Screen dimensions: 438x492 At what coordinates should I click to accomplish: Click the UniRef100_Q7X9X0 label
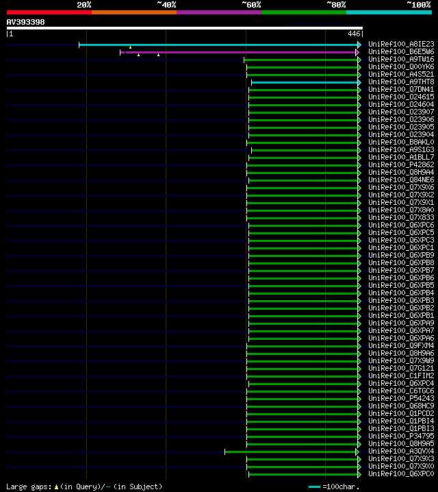[x=401, y=466]
